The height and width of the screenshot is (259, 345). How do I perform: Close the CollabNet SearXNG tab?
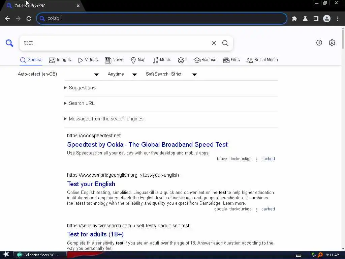[78, 6]
